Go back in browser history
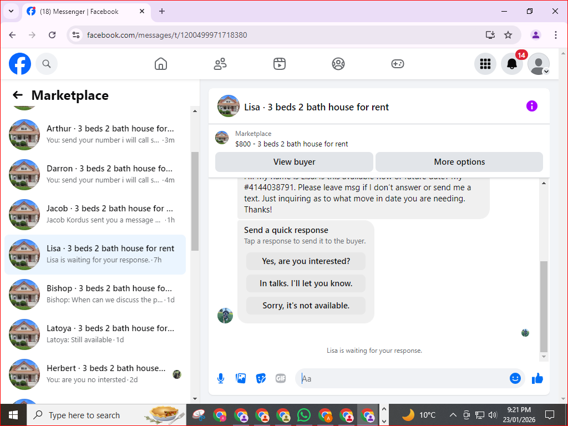This screenshot has height=426, width=568. [x=12, y=35]
